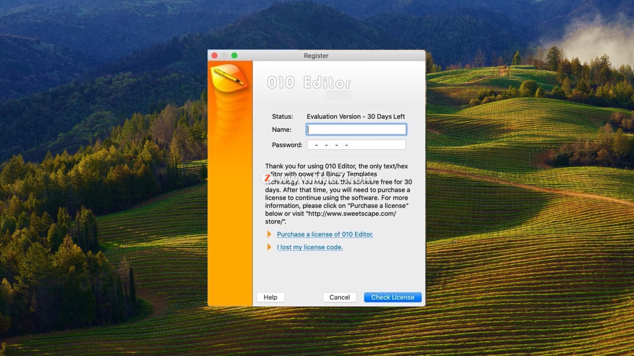Cancel the Register dialog

pos(339,297)
